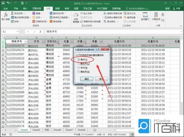This screenshot has height=137, width=184.
Task: Click Create from Selection (根据所选内容创建)
Action: click(x=91, y=22)
